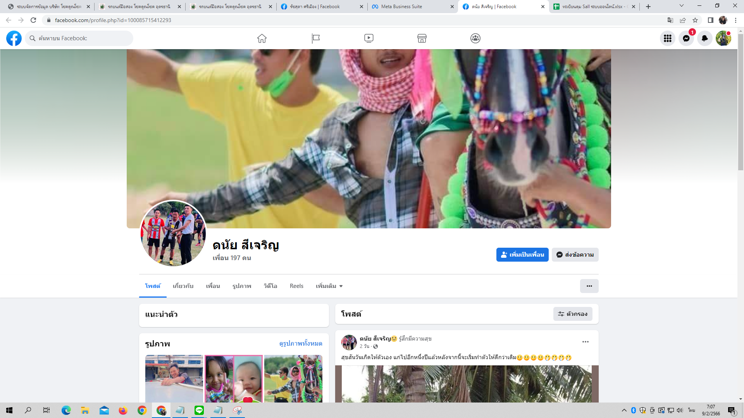The width and height of the screenshot is (744, 418).
Task: Open the post's three-dot options menu
Action: [x=585, y=342]
